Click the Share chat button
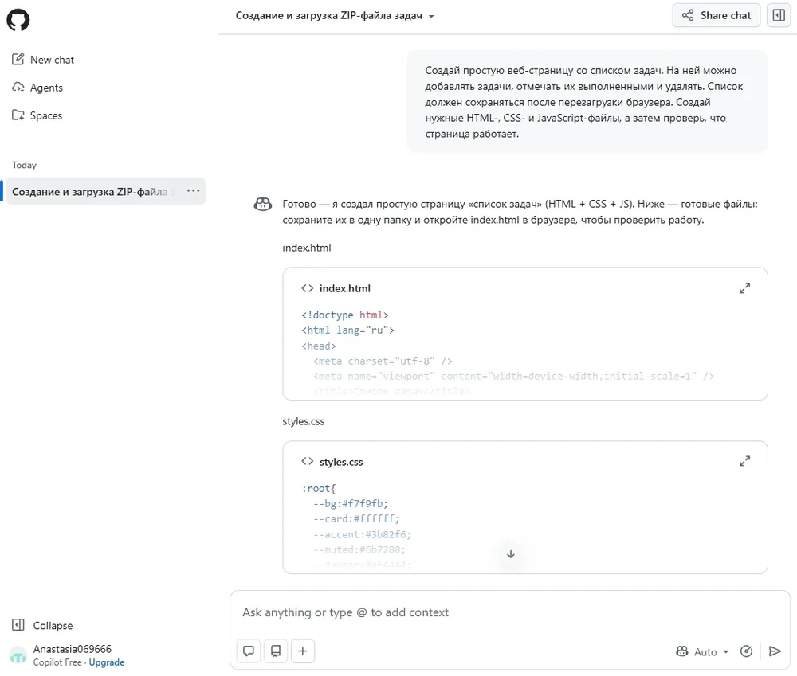This screenshot has width=797, height=676. tap(716, 15)
